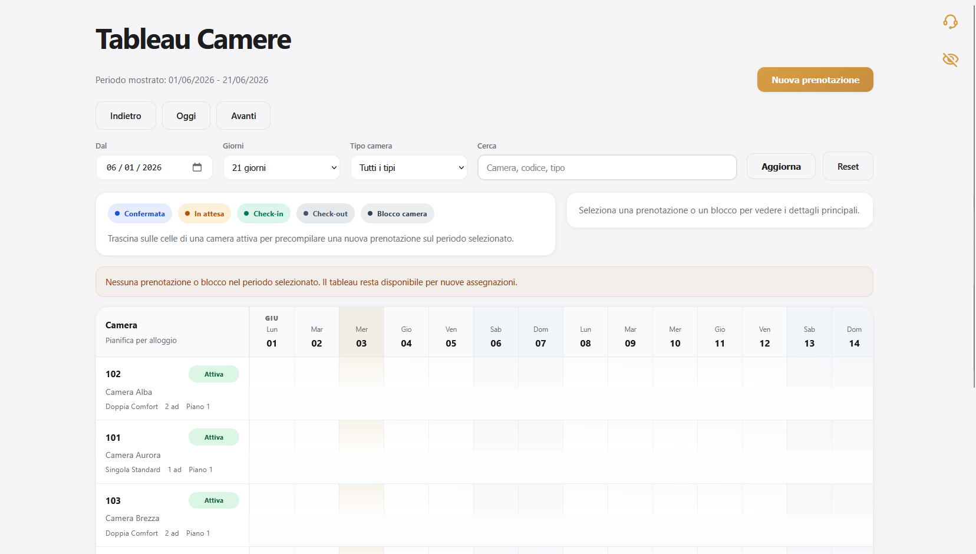
Task: Click the Mar 02 day header
Action: click(316, 332)
